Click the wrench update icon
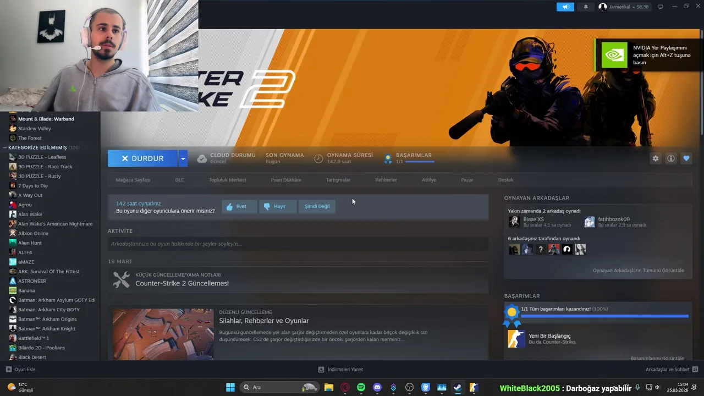The width and height of the screenshot is (704, 396). point(121,279)
